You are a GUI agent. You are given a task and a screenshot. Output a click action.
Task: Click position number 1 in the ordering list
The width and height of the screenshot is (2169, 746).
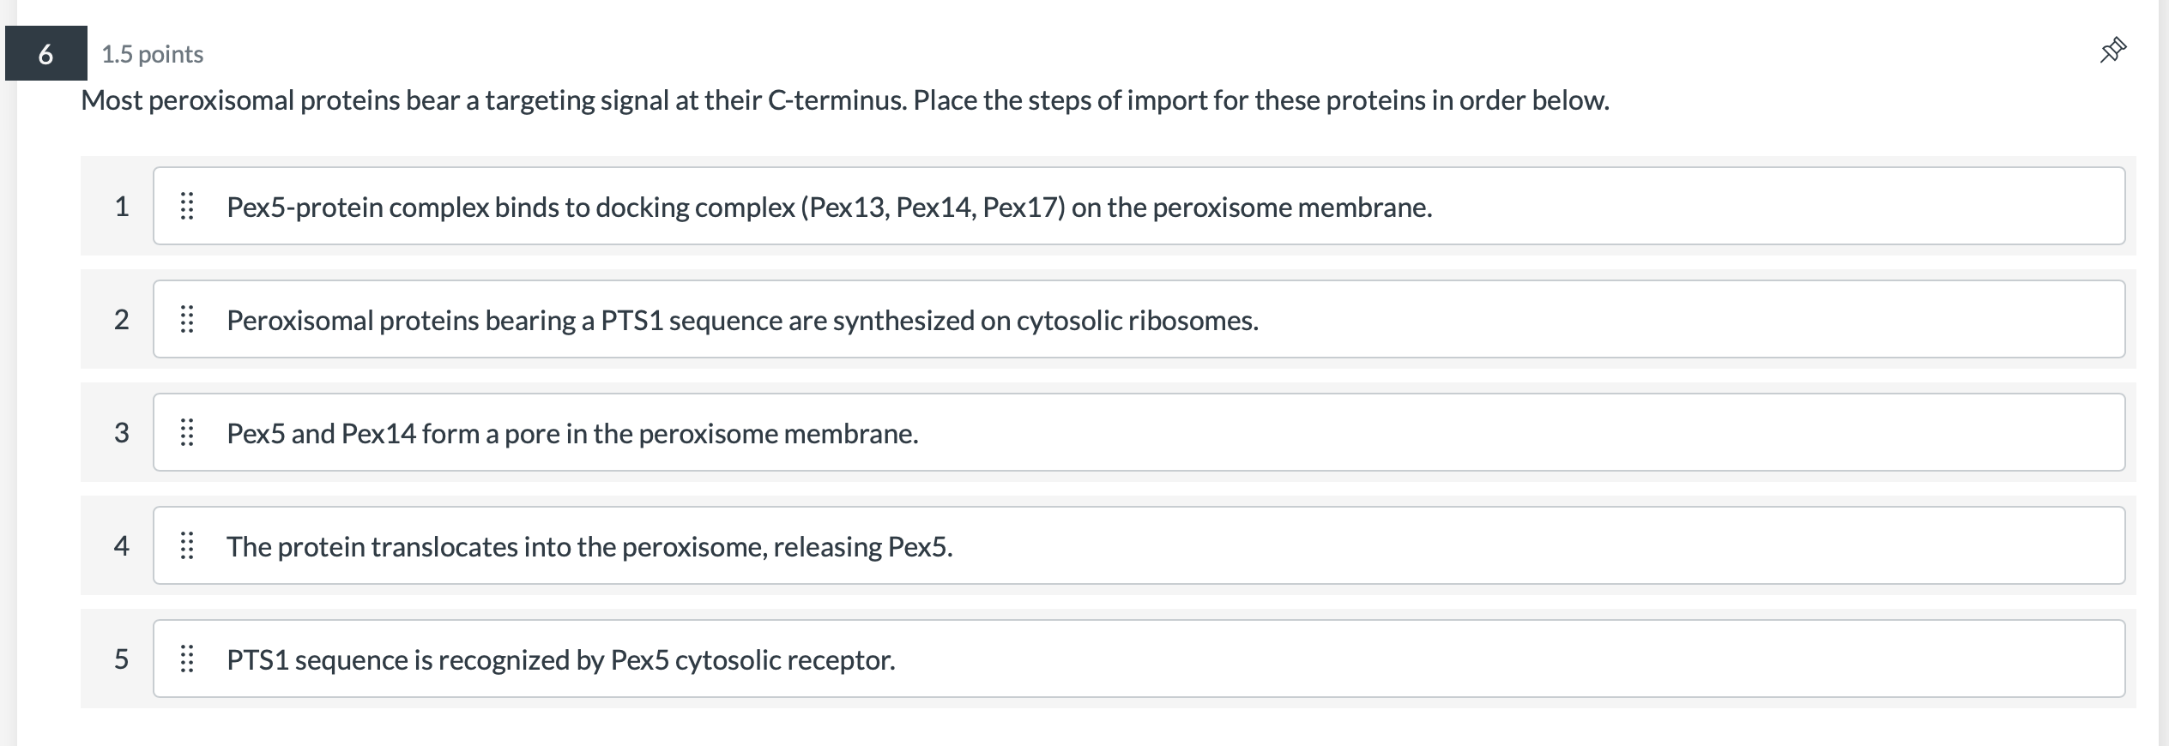pyautogui.click(x=122, y=207)
